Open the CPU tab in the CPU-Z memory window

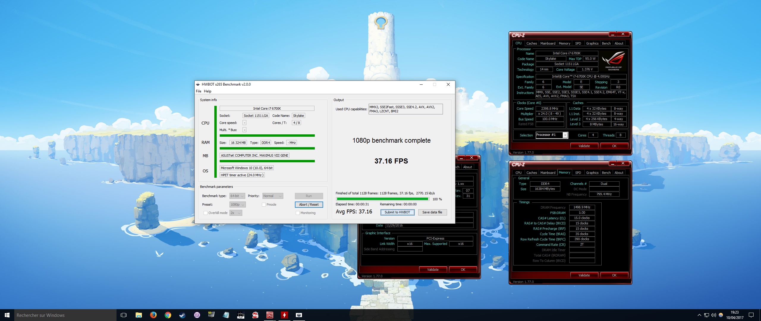(x=518, y=173)
